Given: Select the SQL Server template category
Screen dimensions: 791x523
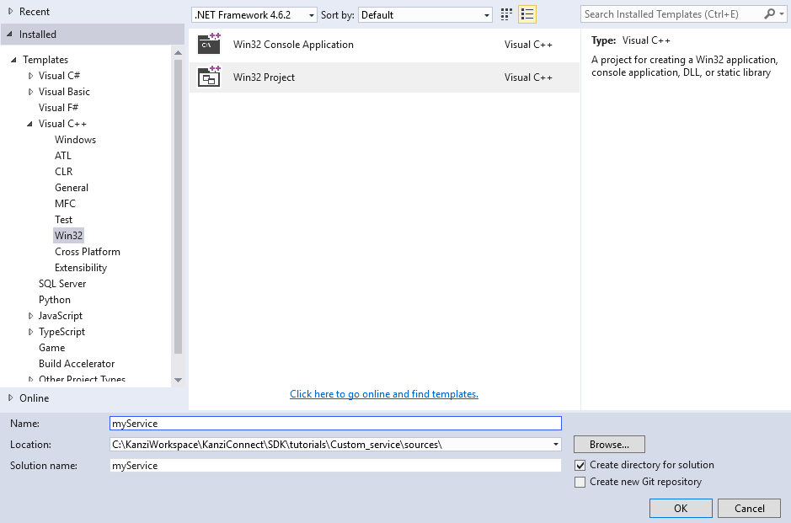Looking at the screenshot, I should (64, 283).
